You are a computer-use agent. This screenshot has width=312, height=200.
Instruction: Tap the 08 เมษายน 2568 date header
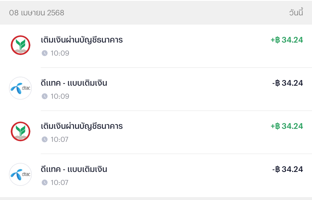(x=37, y=13)
